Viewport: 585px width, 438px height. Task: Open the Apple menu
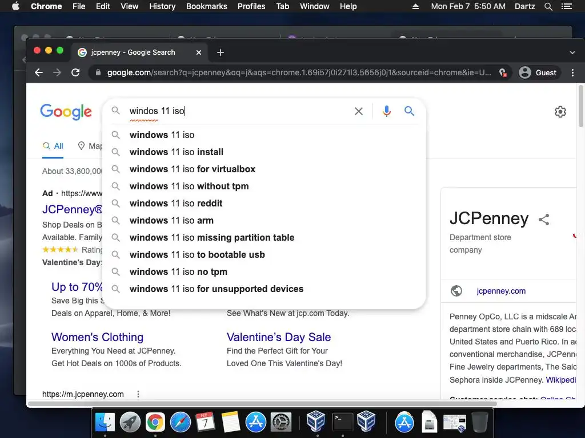15,6
